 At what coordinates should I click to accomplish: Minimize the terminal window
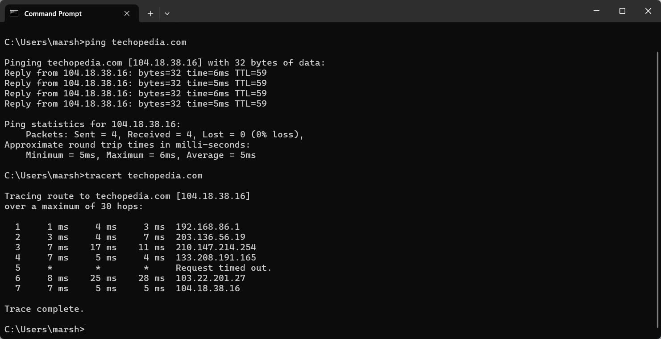(x=596, y=11)
